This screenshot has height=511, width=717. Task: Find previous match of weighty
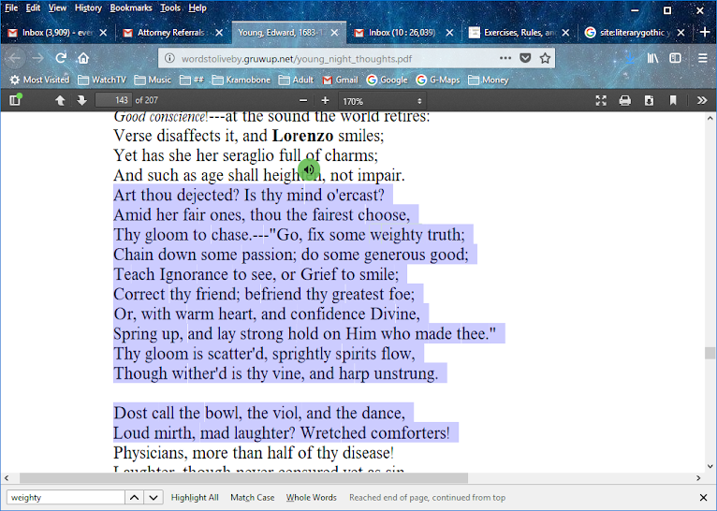tap(135, 497)
